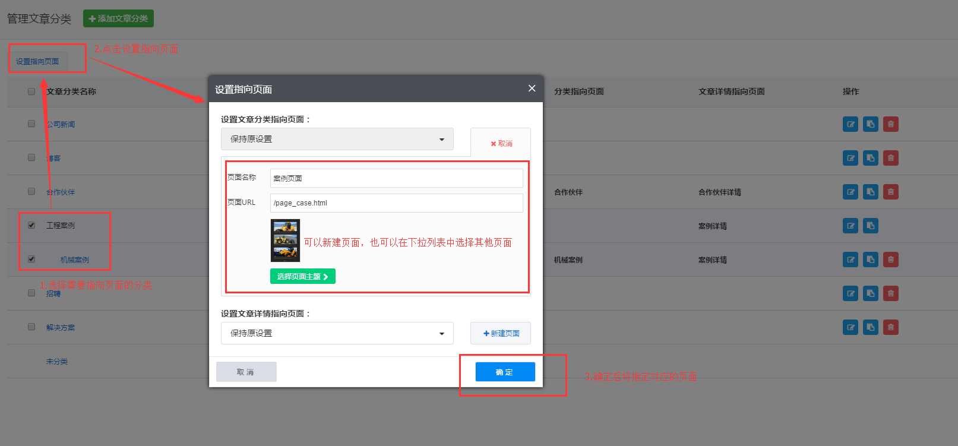The image size is (958, 446).
Task: Click copy icon in 合作伙伴 row
Action: (871, 192)
